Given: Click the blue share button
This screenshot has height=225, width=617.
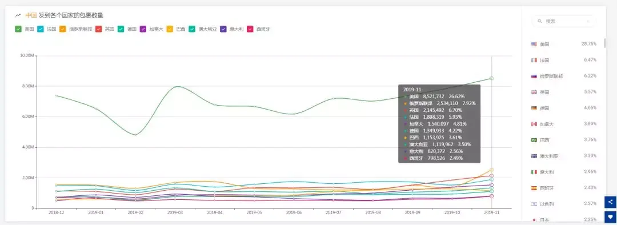Looking at the screenshot, I should click(610, 202).
